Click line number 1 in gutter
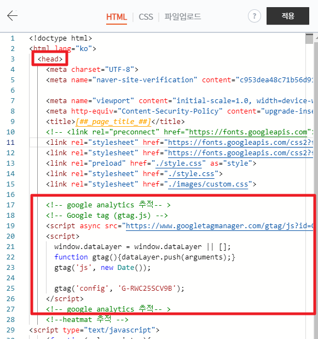Screen dimensions: 318x339 click(13, 38)
